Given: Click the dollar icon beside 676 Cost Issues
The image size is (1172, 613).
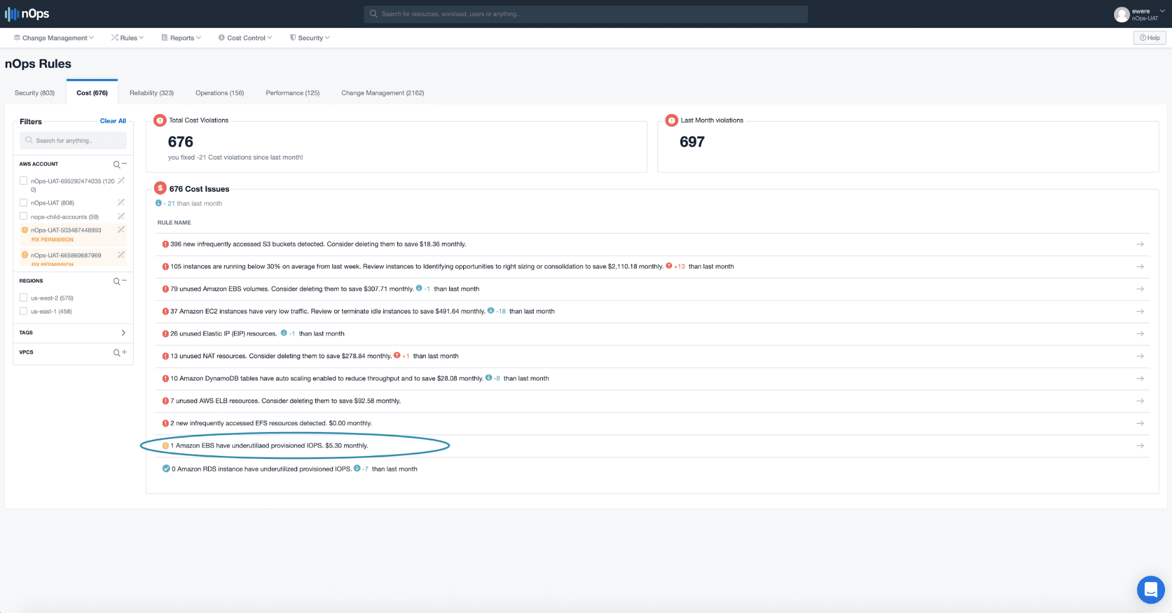Looking at the screenshot, I should 160,188.
